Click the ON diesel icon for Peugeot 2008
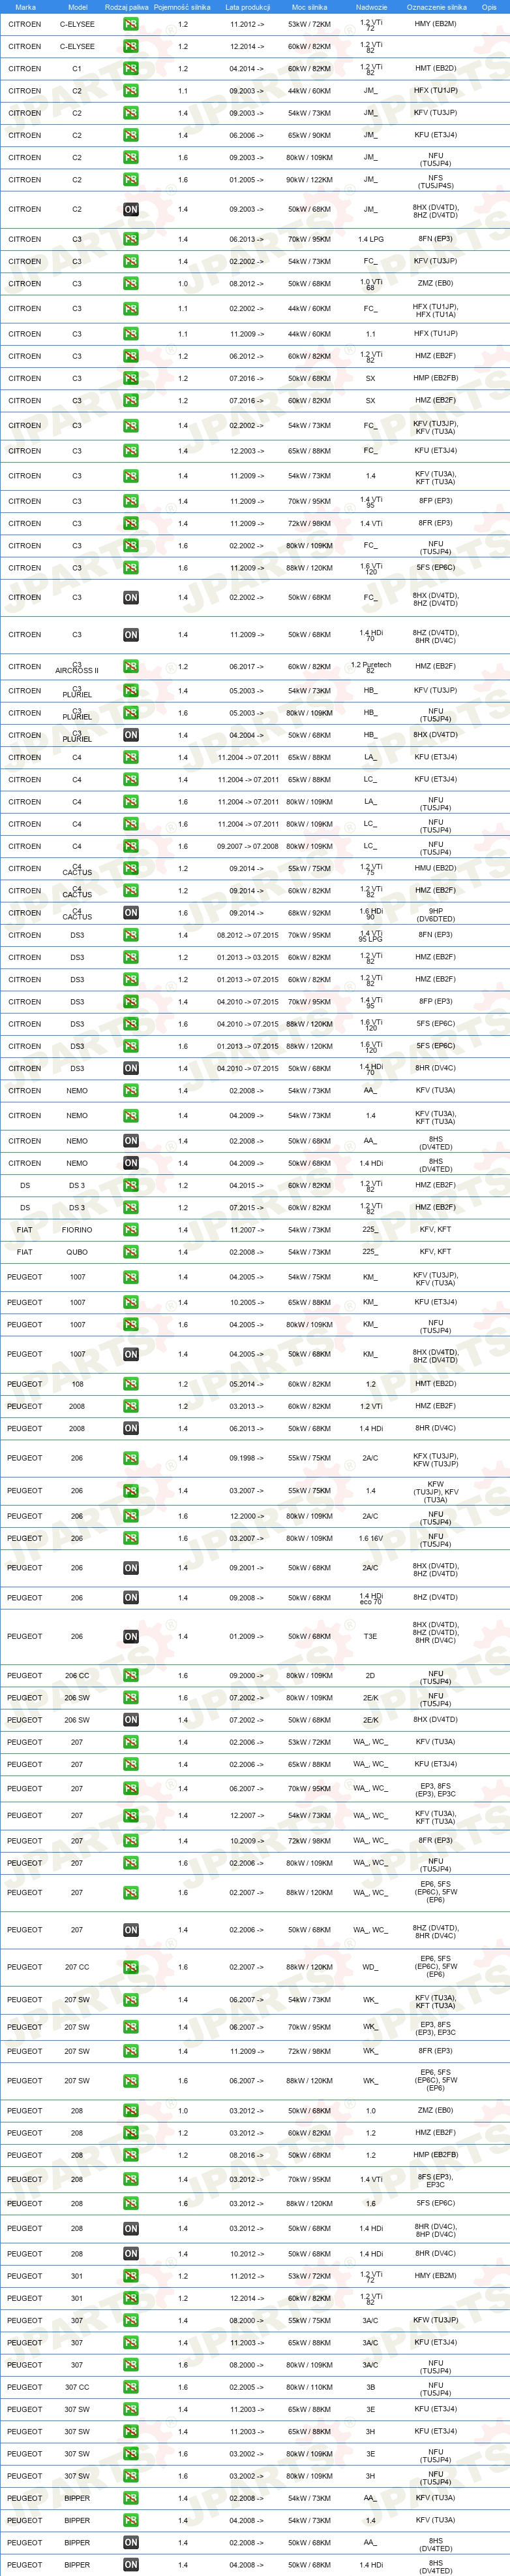510x2576 pixels. (x=130, y=1429)
